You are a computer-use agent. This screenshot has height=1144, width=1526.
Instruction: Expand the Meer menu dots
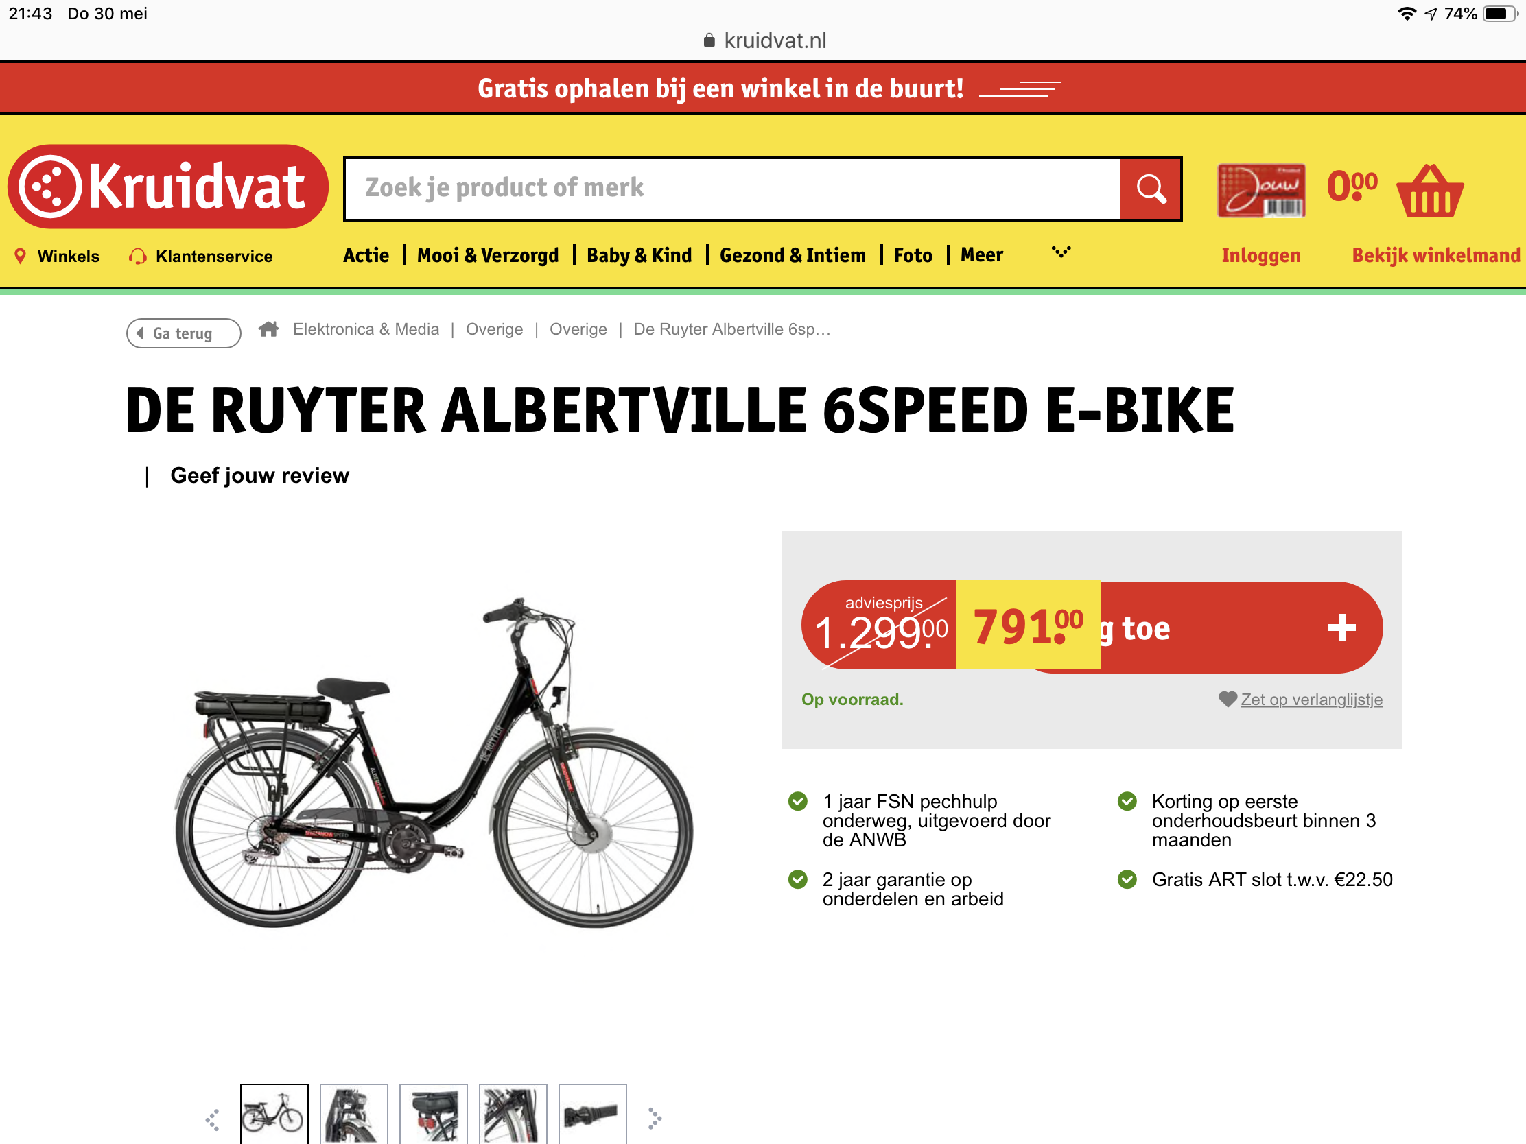(1060, 252)
